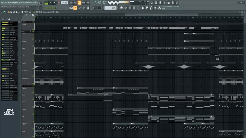This screenshot has height=138, width=246.
Task: Toggle wait for input icon
Action: [x=75, y=3]
